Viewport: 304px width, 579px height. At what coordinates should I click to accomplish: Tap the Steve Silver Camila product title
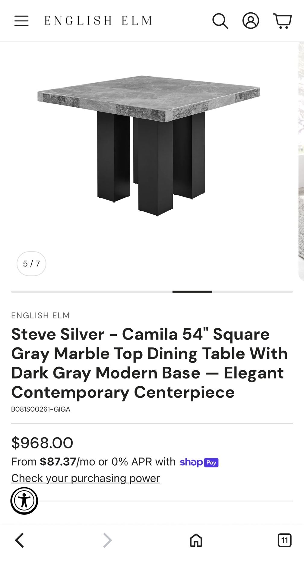click(149, 363)
